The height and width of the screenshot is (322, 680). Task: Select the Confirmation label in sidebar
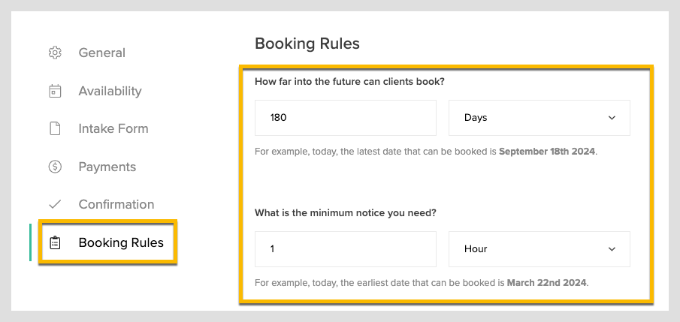[116, 204]
